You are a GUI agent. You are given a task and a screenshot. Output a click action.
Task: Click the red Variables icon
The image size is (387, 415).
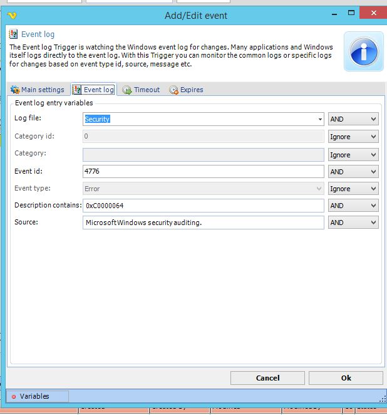pos(14,396)
